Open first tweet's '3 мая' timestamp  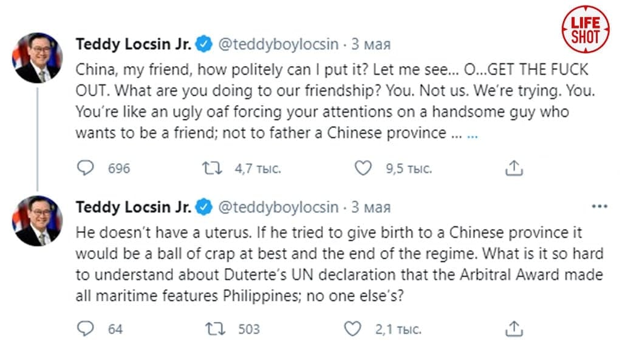coord(371,44)
